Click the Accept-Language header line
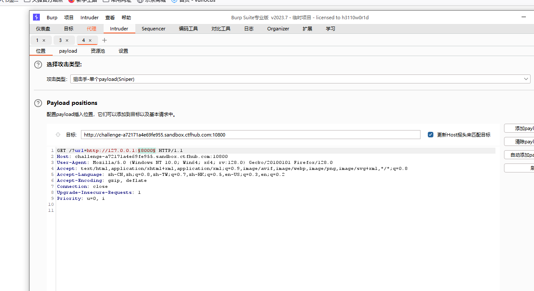This screenshot has height=291, width=534. tap(171, 175)
